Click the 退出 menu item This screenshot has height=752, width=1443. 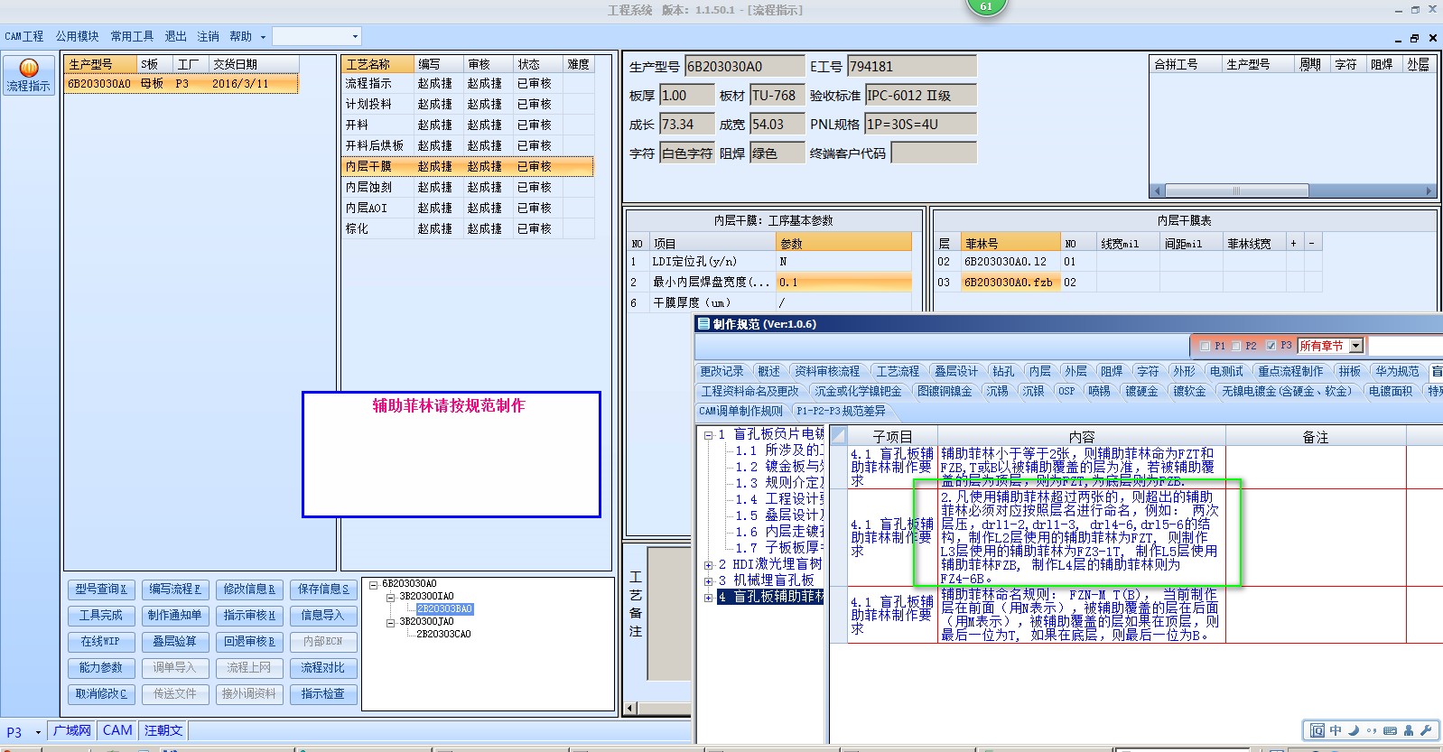[x=175, y=36]
